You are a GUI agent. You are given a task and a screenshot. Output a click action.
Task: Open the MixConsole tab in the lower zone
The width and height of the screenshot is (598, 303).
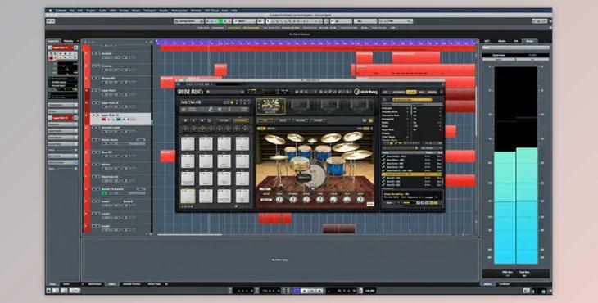[x=94, y=284]
